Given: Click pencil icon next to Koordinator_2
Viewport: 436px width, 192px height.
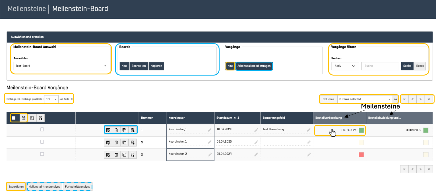Looking at the screenshot, I should coord(210,155).
